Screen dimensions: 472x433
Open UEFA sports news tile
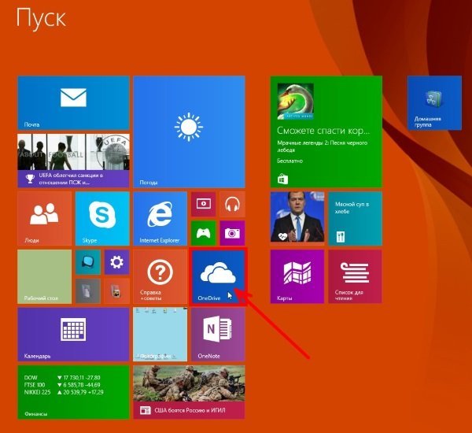(x=73, y=161)
